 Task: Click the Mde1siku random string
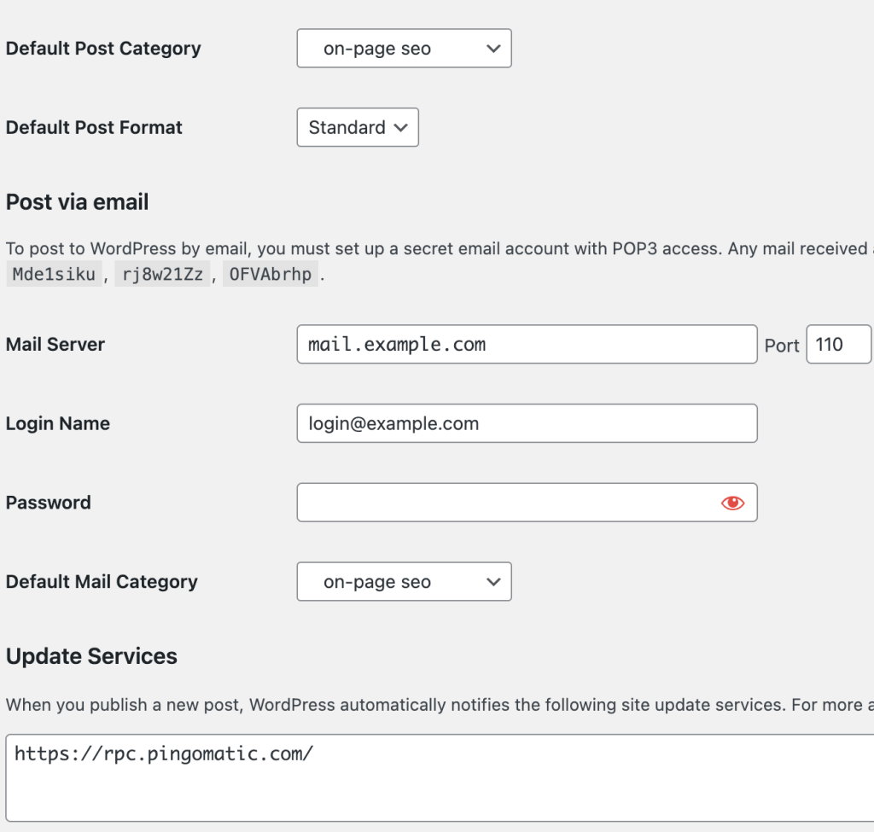[54, 275]
